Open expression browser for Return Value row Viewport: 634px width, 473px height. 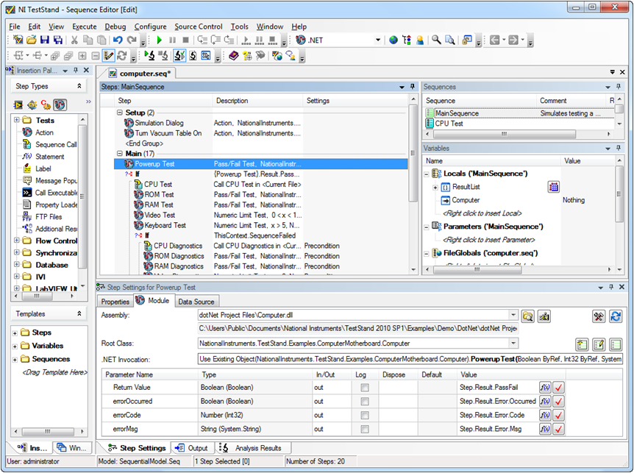545,386
